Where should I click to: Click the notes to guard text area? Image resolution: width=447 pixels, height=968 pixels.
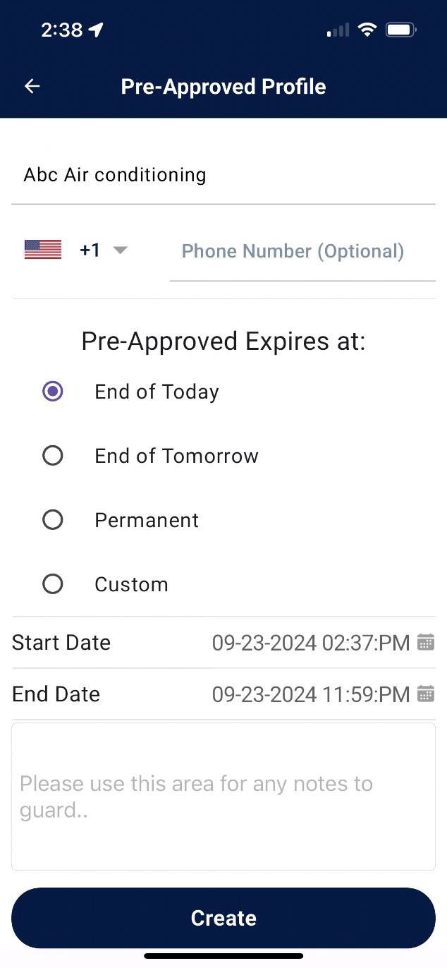pyautogui.click(x=223, y=796)
